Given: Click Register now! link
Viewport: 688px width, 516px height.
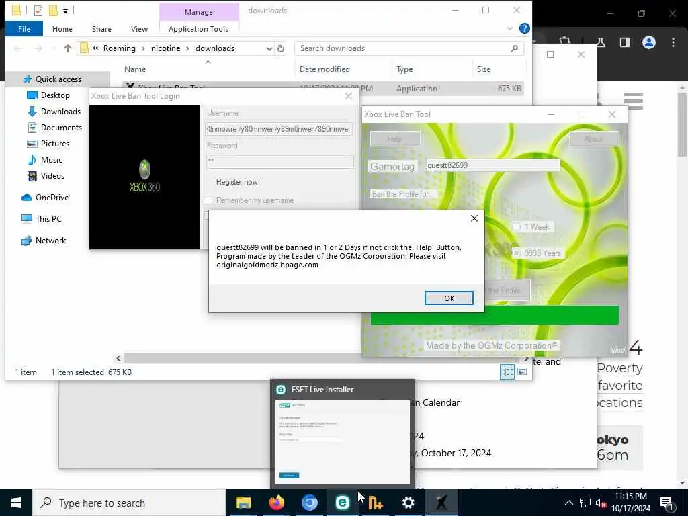Looking at the screenshot, I should 238,182.
